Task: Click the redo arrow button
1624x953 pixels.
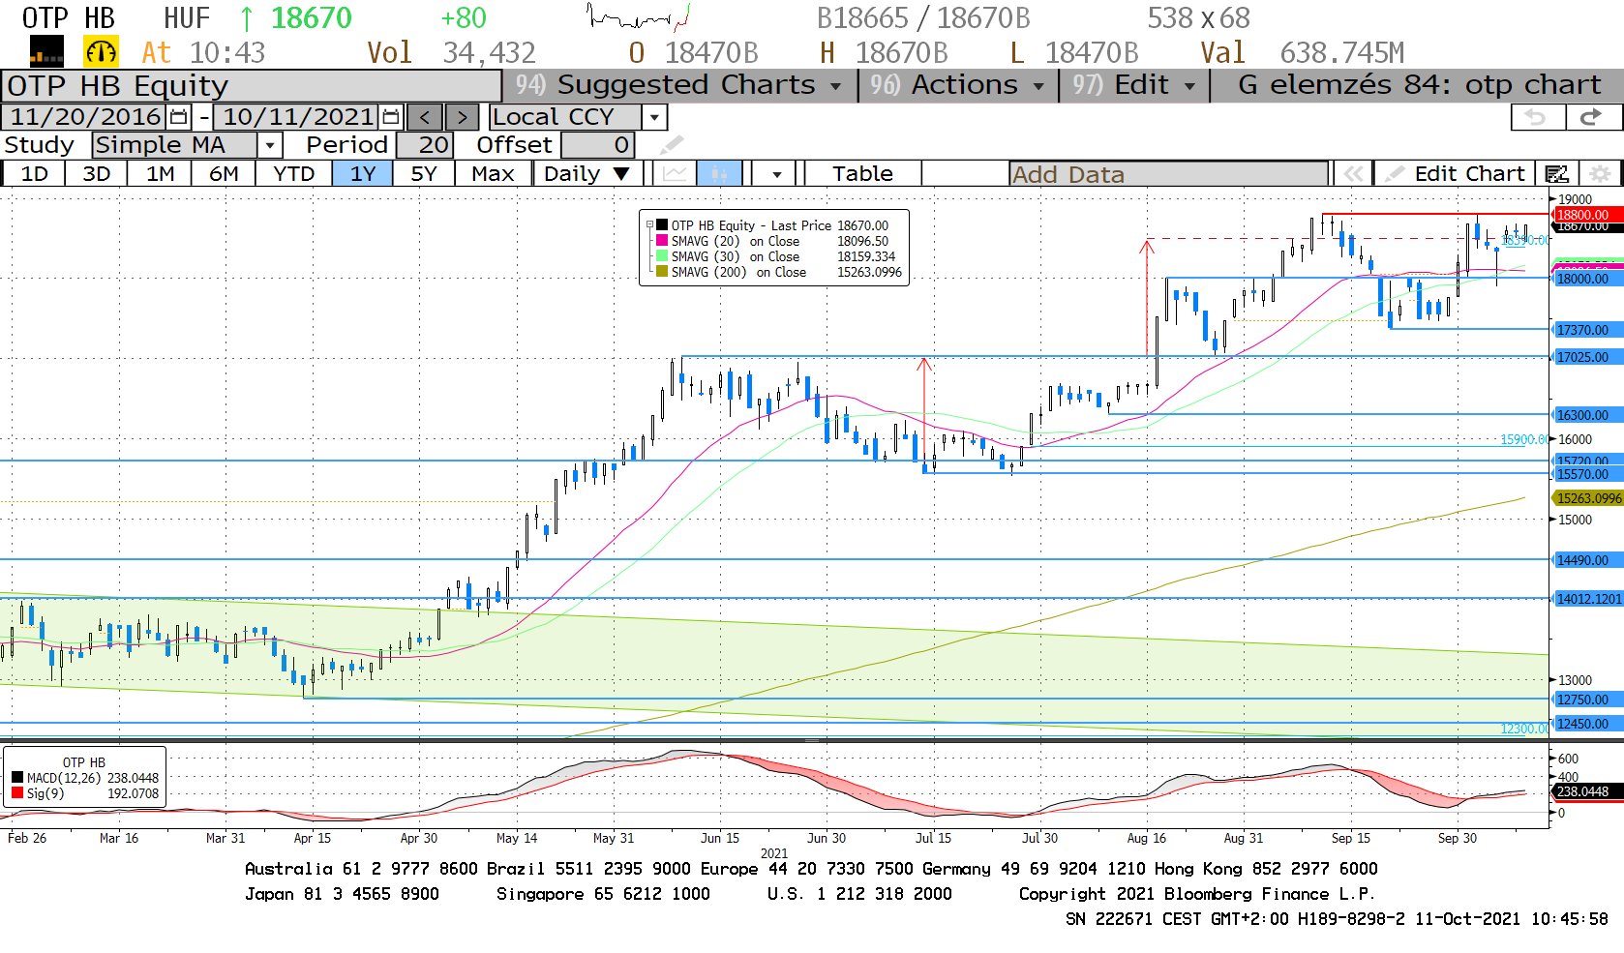Action: (1592, 117)
